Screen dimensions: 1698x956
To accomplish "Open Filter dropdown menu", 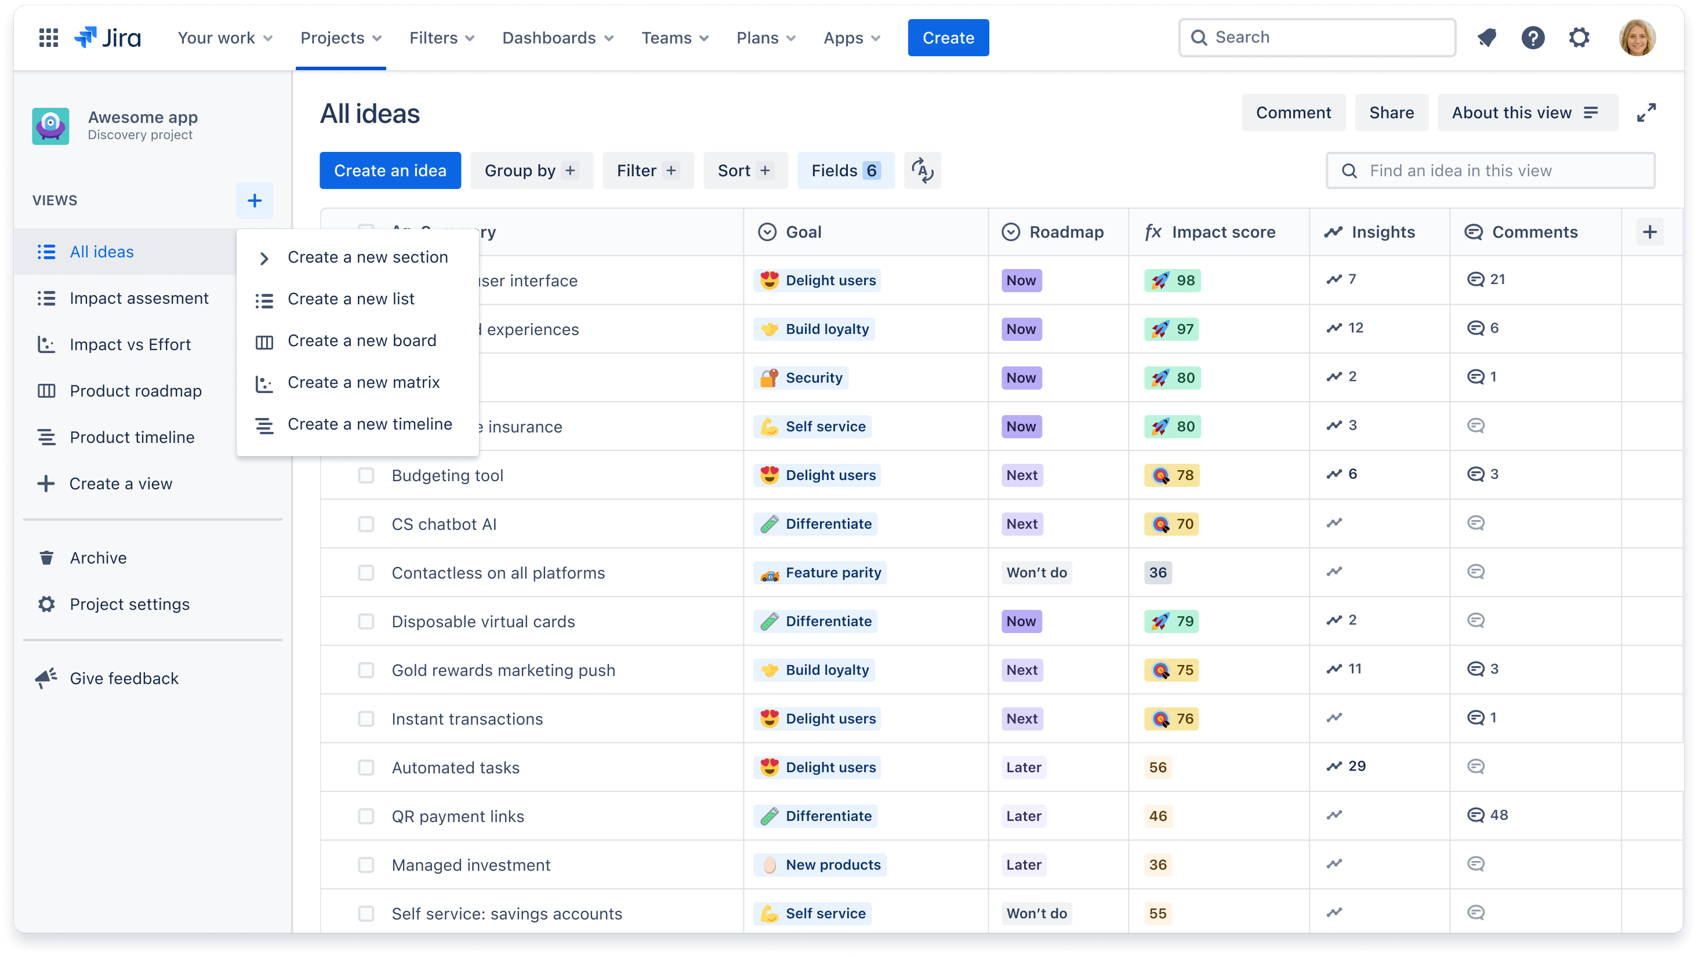I will coord(646,170).
